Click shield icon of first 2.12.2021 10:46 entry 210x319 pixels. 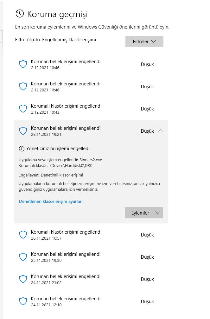click(x=23, y=64)
